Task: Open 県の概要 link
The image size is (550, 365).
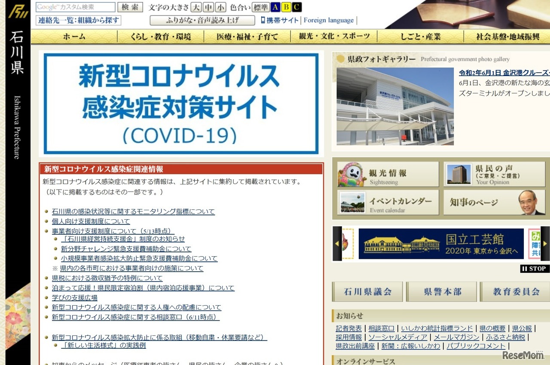Action: click(492, 328)
